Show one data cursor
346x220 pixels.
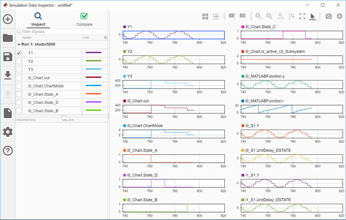click(232, 16)
